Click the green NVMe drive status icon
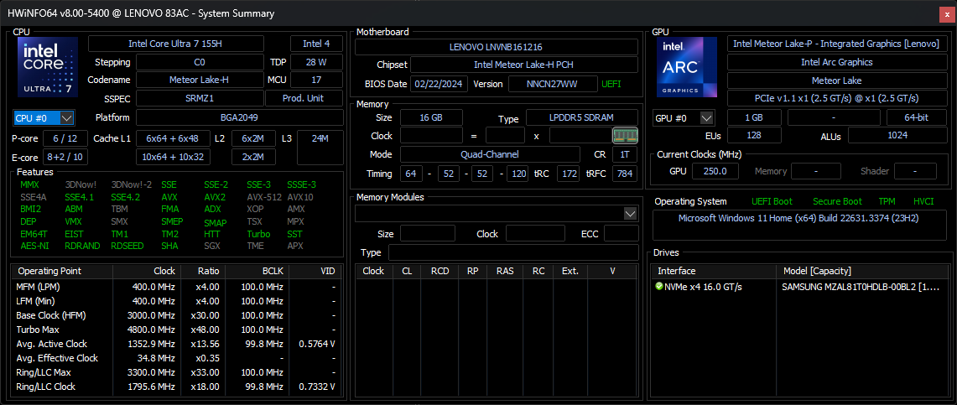 pyautogui.click(x=659, y=287)
